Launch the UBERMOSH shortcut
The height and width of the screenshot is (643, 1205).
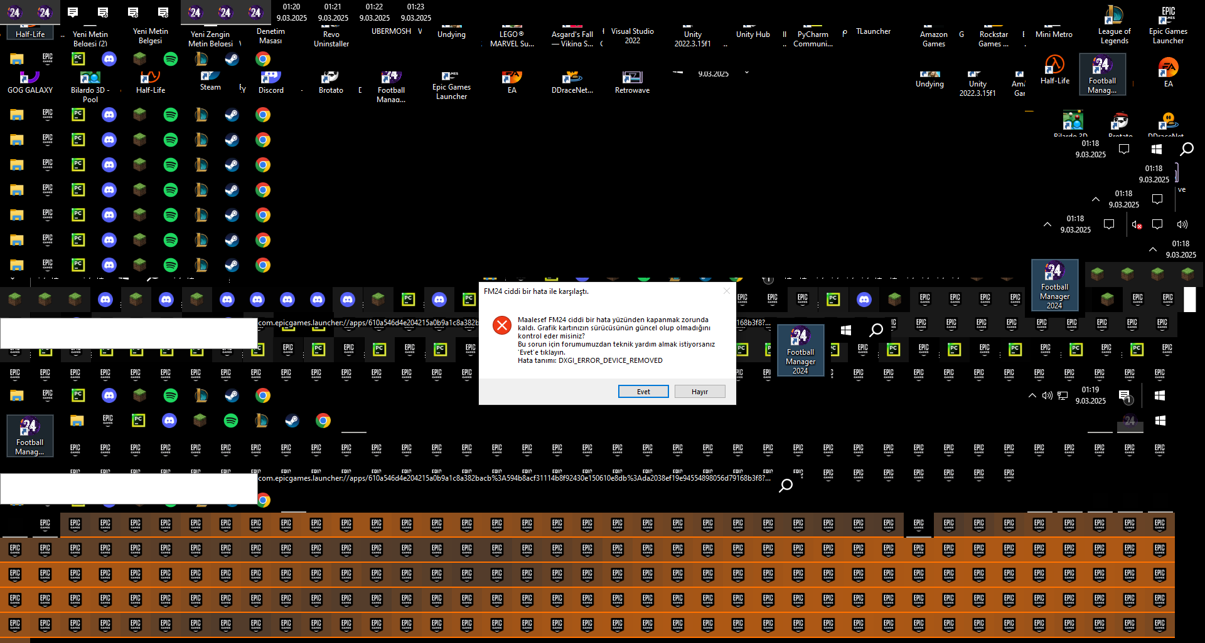point(392,31)
